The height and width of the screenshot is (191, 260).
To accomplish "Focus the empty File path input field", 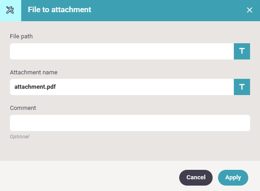I will tap(122, 51).
